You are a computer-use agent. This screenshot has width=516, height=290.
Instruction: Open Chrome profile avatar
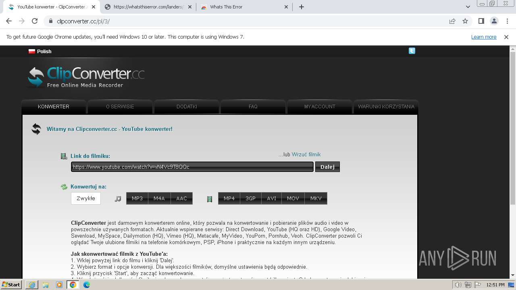click(494, 21)
